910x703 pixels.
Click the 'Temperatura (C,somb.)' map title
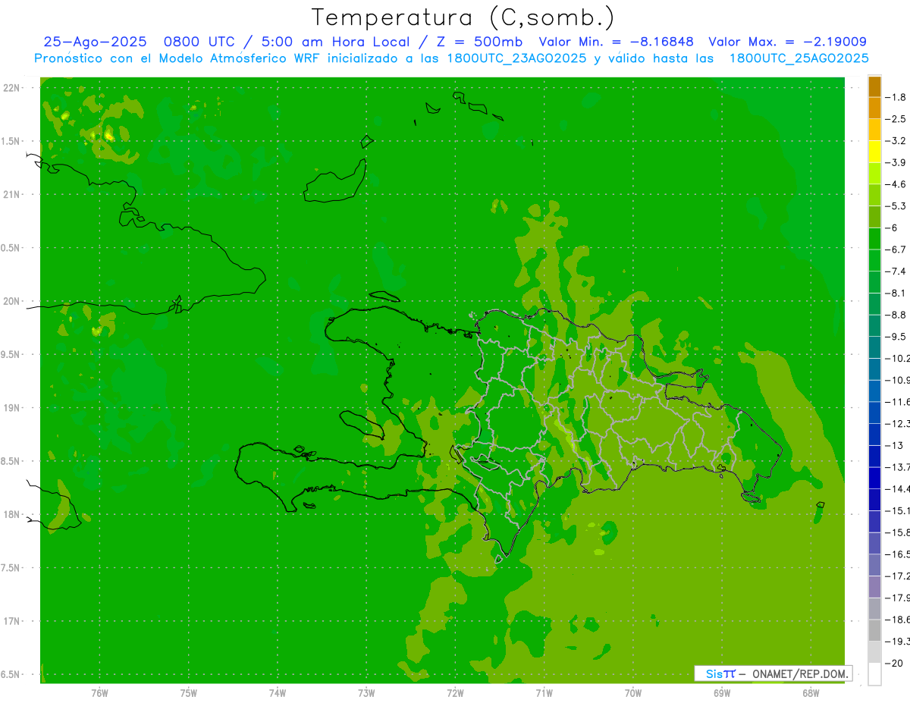(463, 17)
